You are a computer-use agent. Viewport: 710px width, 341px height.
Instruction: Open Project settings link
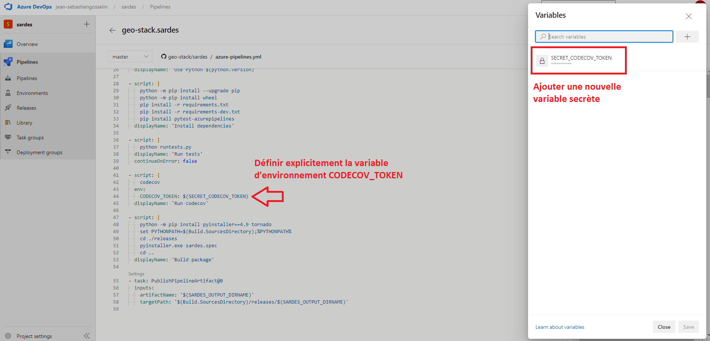tap(34, 336)
